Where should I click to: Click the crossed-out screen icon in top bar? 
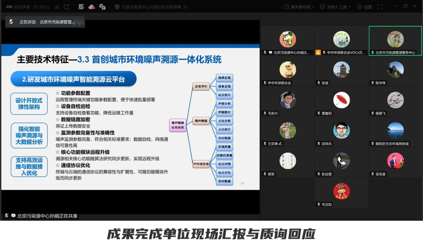click(x=81, y=7)
